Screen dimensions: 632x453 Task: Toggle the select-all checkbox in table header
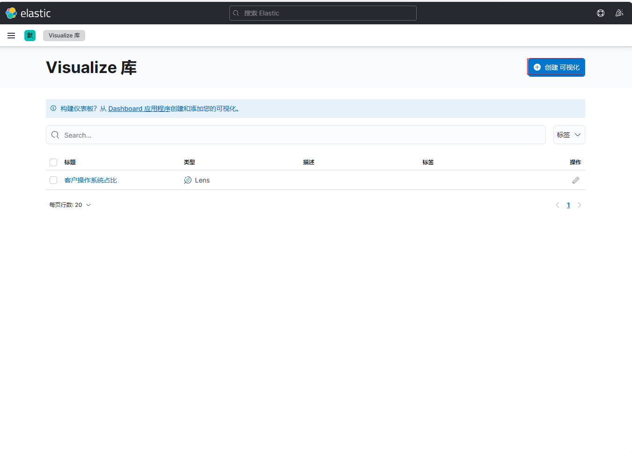tap(53, 162)
